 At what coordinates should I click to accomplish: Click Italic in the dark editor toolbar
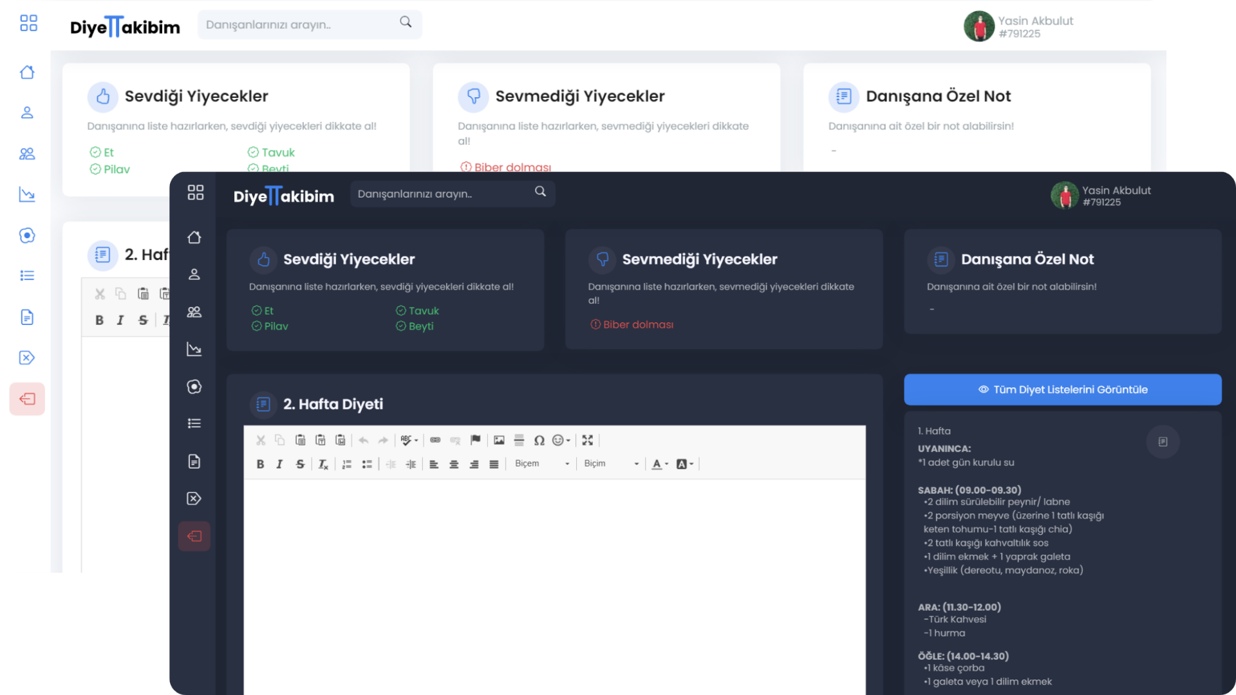tap(279, 464)
